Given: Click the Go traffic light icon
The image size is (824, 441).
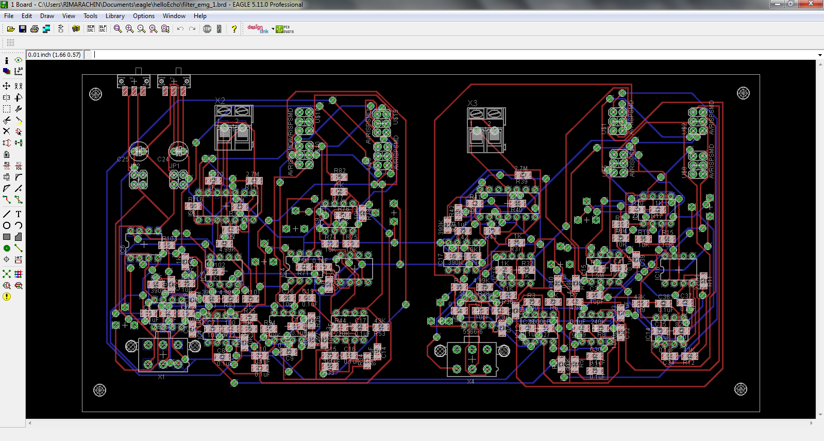Looking at the screenshot, I should click(x=219, y=29).
